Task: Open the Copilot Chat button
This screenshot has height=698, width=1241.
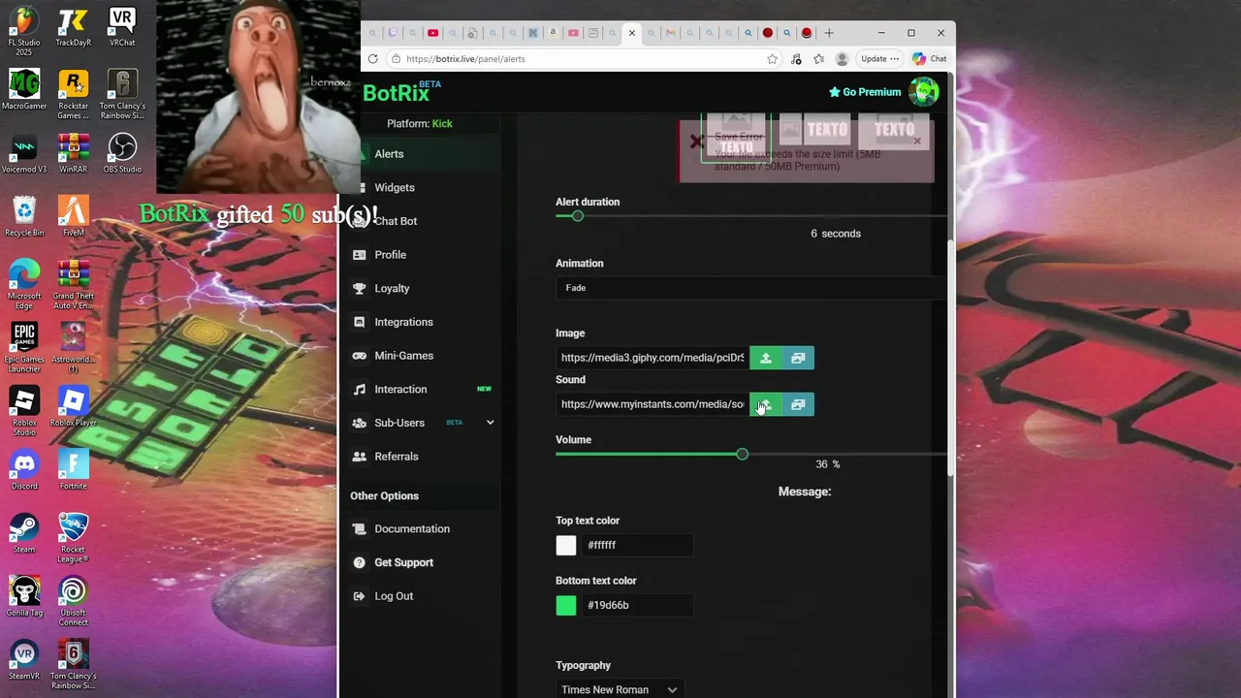Action: coord(929,58)
